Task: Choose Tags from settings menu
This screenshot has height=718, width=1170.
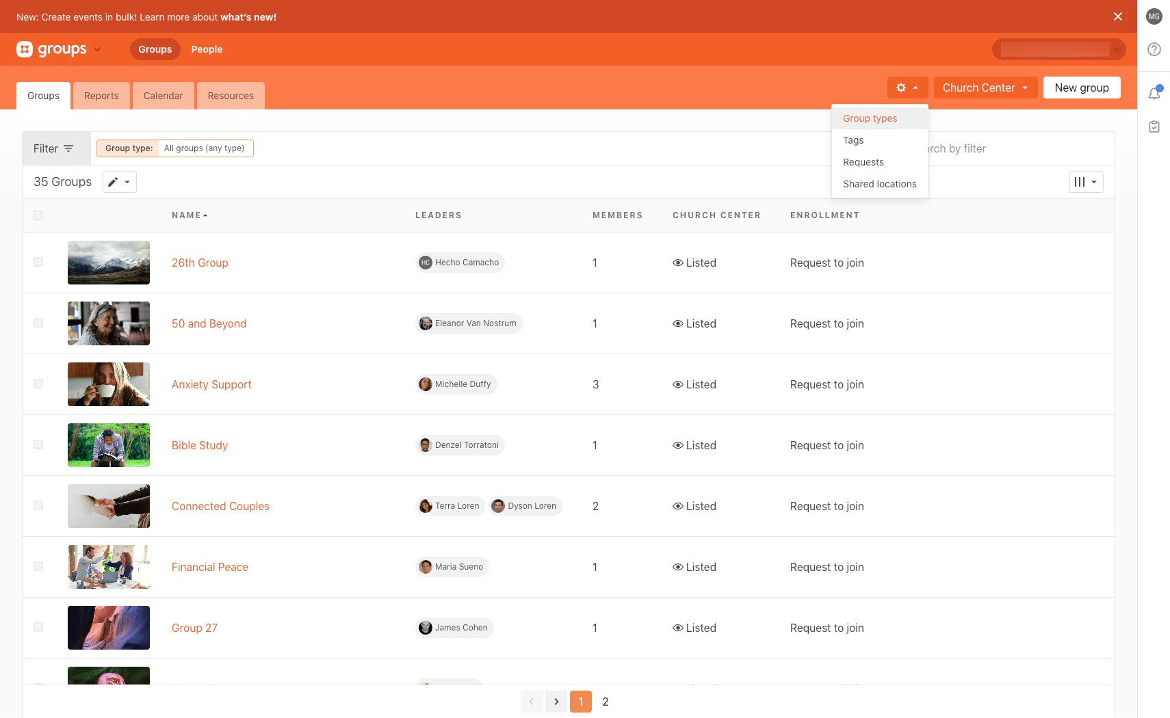Action: 880,140
